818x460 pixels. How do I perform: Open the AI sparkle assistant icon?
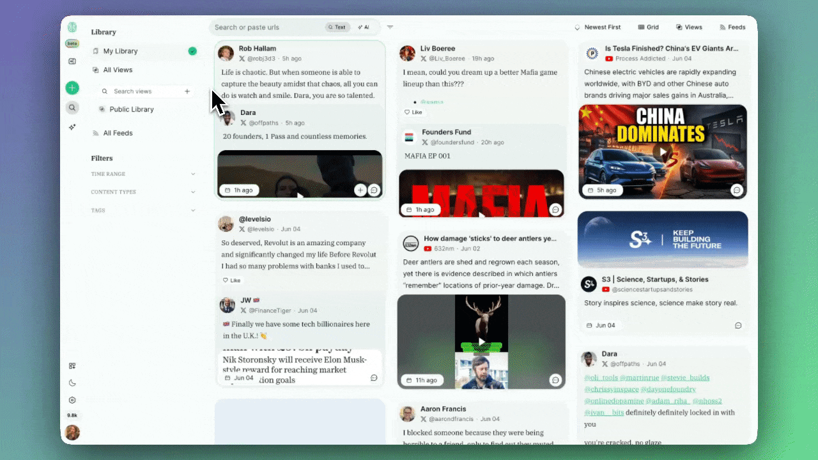pos(72,127)
